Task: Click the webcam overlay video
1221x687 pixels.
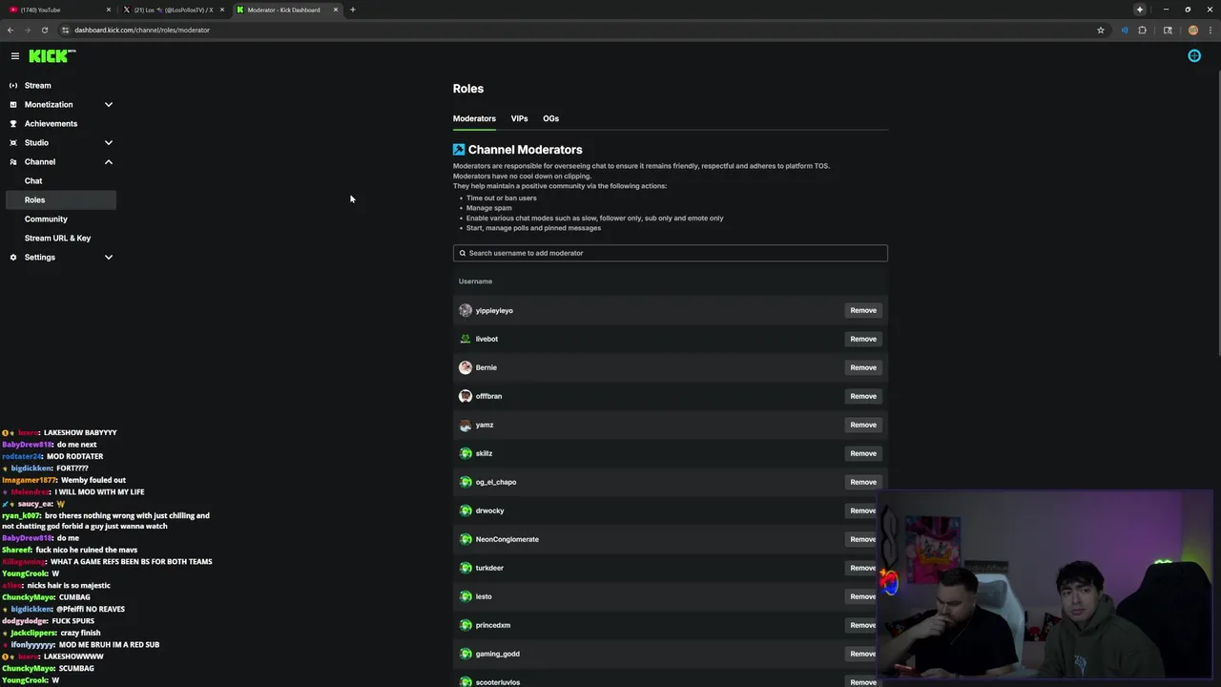Action: 1046,587
